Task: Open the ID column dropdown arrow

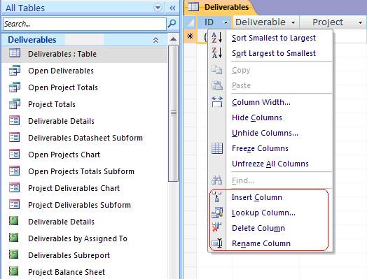Action: coord(226,22)
